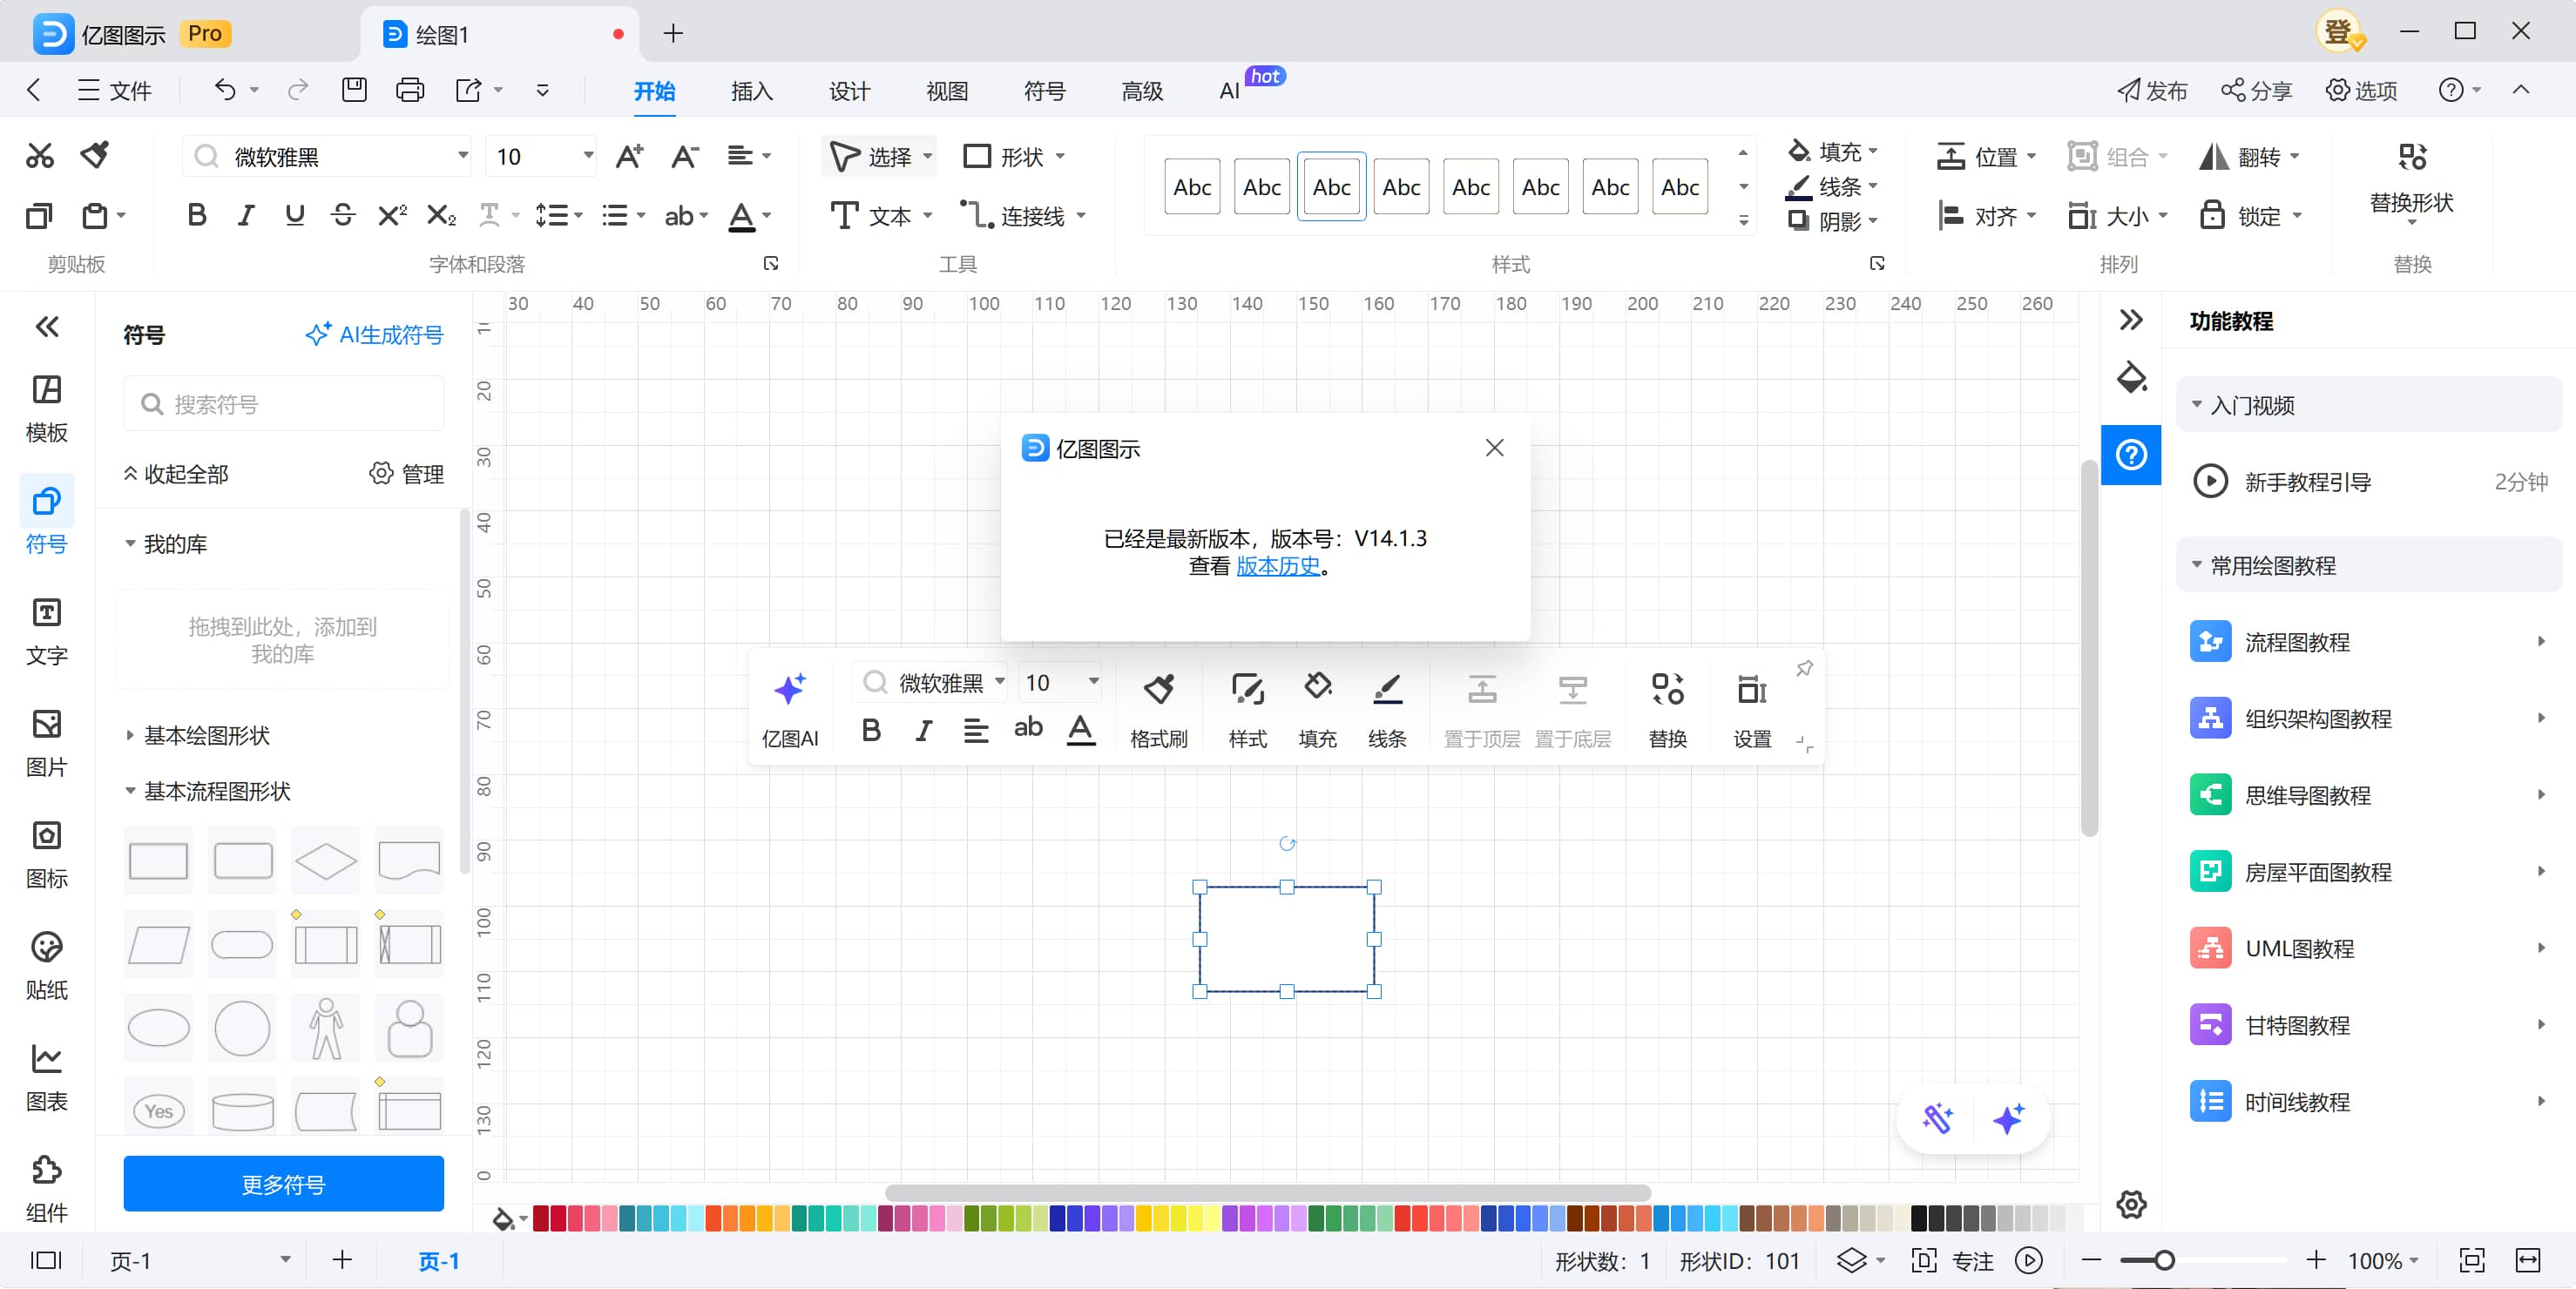
Task: Toggle bold formatting in the ribbon
Action: pyautogui.click(x=196, y=214)
